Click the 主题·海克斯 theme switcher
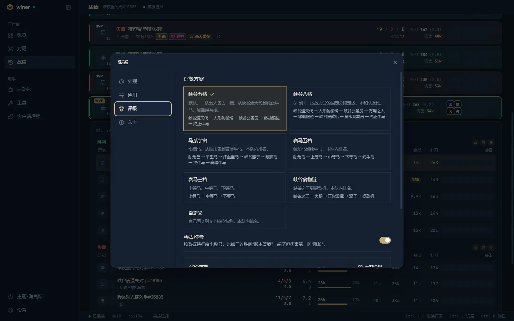 click(40, 297)
